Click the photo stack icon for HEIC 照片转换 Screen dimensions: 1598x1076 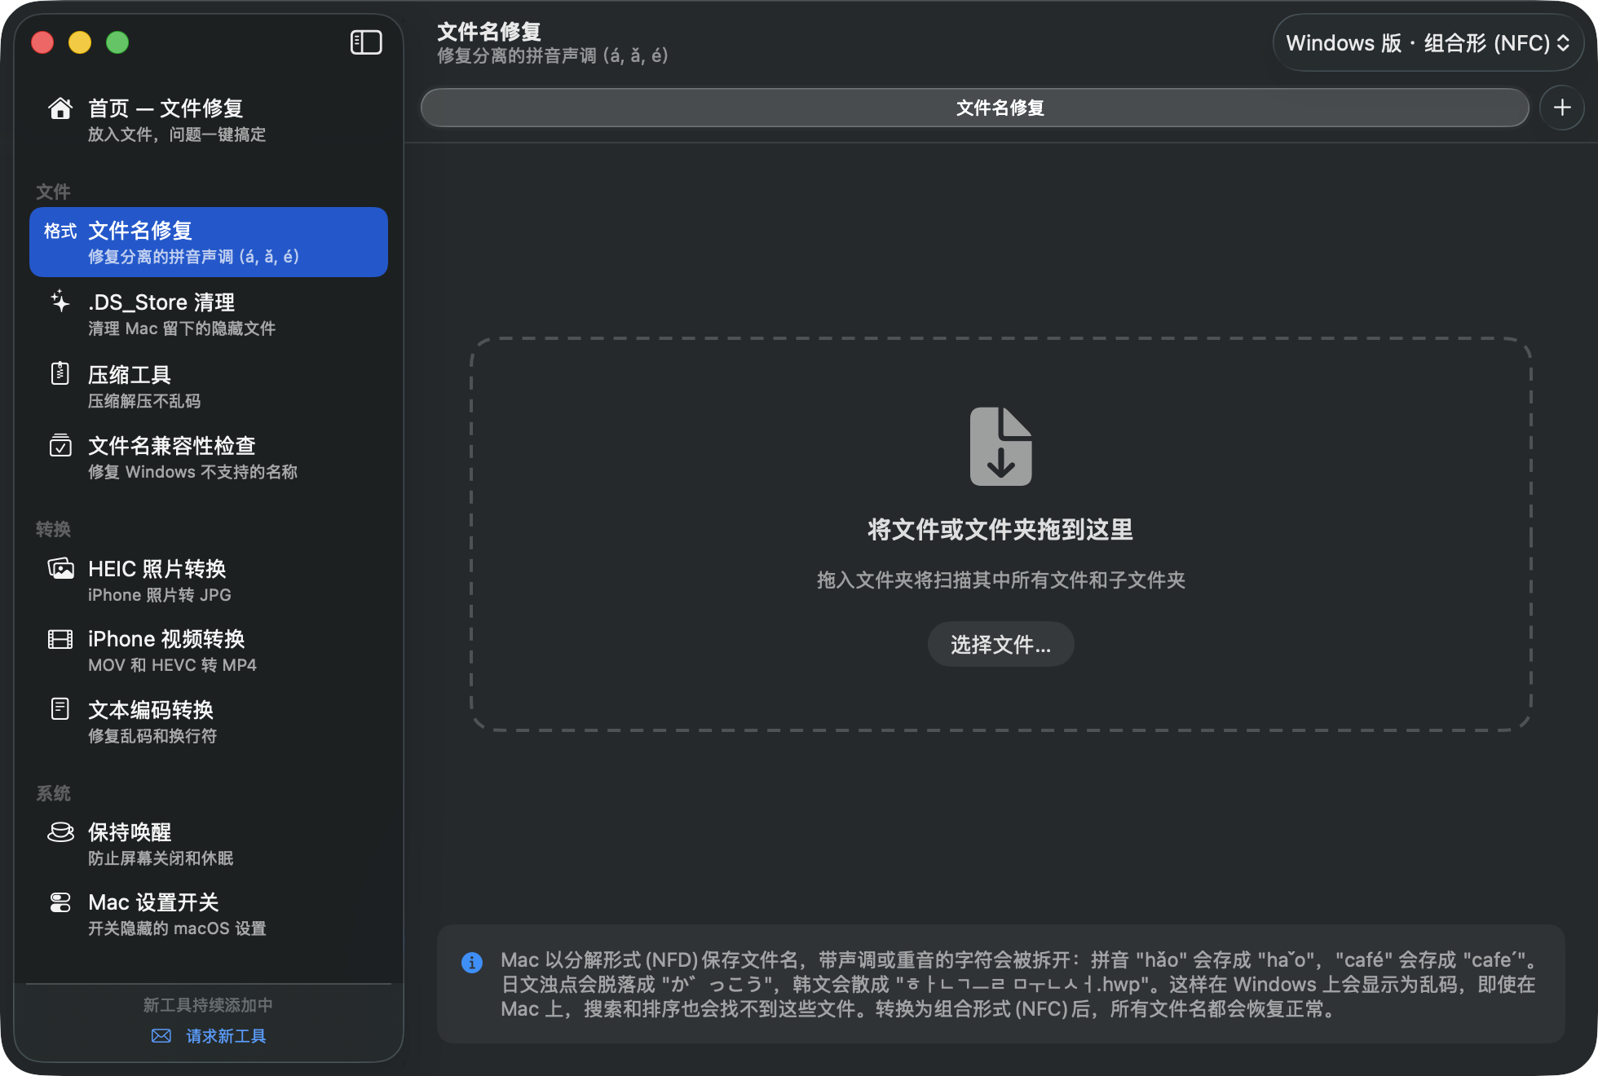[60, 568]
